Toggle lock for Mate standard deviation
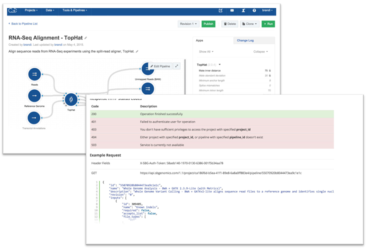This screenshot has width=366, height=248. 270,75
